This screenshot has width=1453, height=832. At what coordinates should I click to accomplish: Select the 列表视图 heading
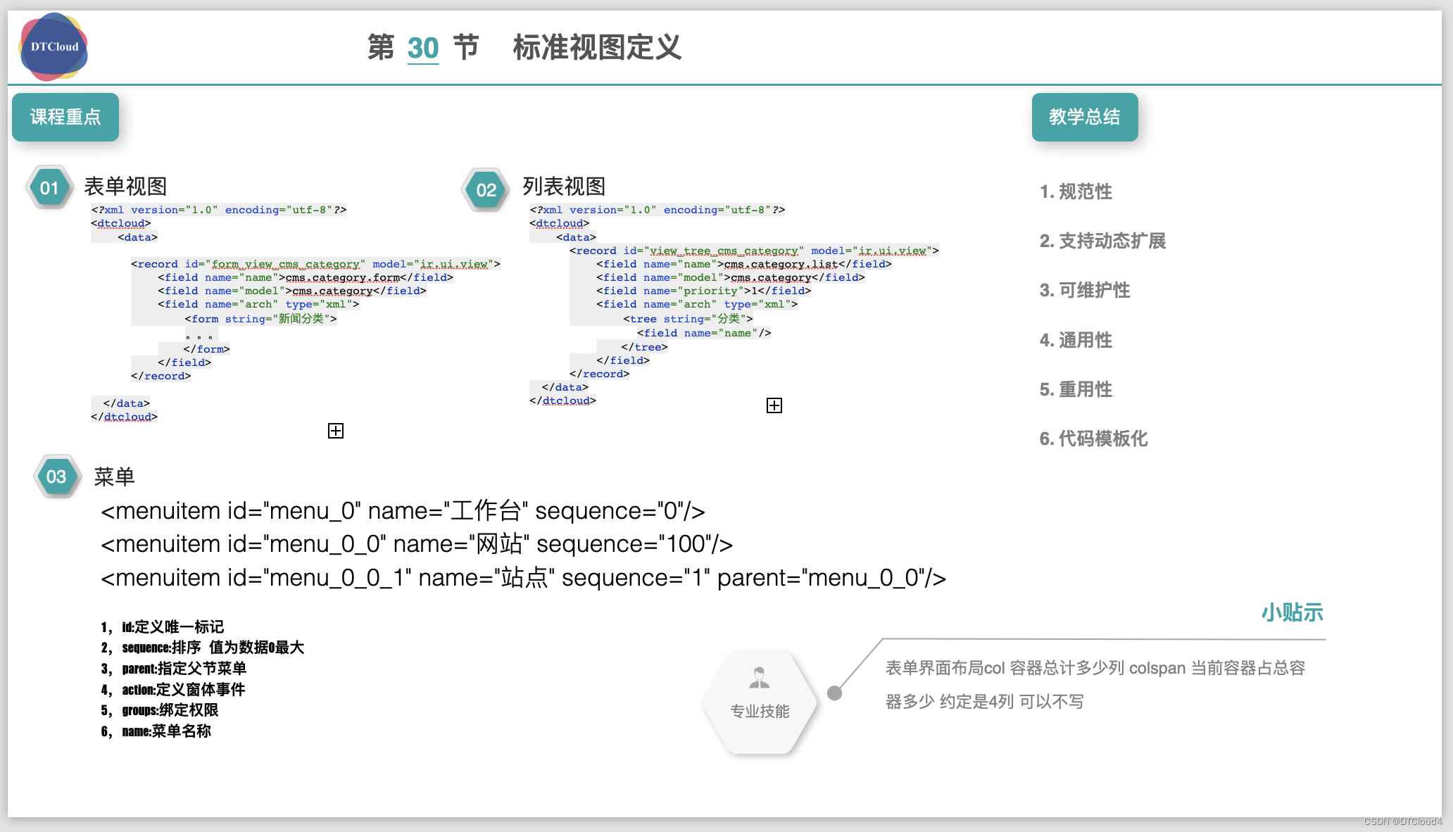[564, 187]
